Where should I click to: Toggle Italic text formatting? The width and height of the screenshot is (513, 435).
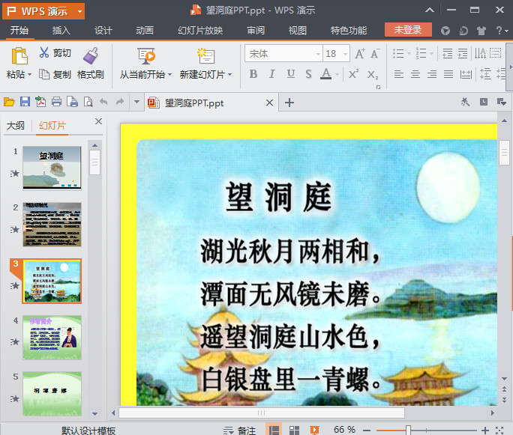click(271, 74)
